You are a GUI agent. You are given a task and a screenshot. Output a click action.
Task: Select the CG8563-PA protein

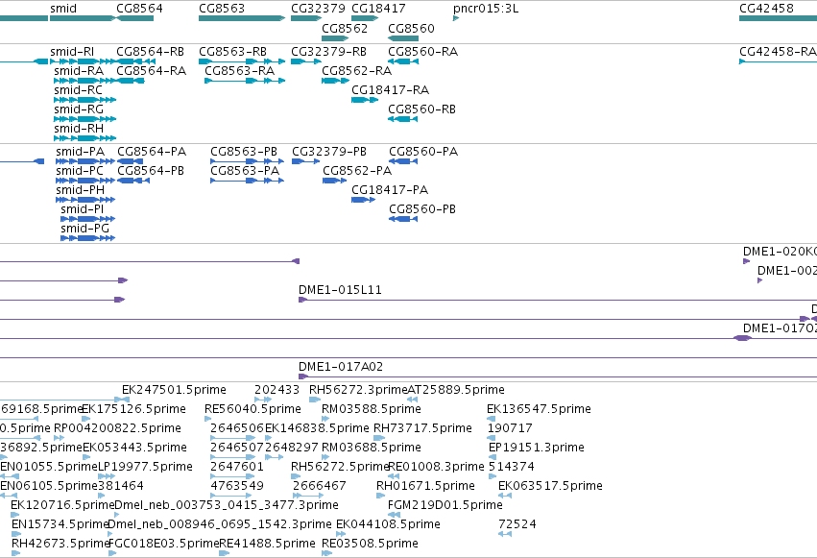coord(245,171)
